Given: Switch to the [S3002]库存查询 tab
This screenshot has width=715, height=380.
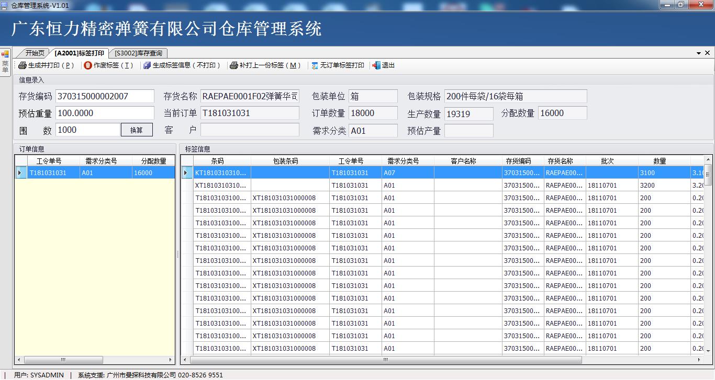Looking at the screenshot, I should pos(139,53).
